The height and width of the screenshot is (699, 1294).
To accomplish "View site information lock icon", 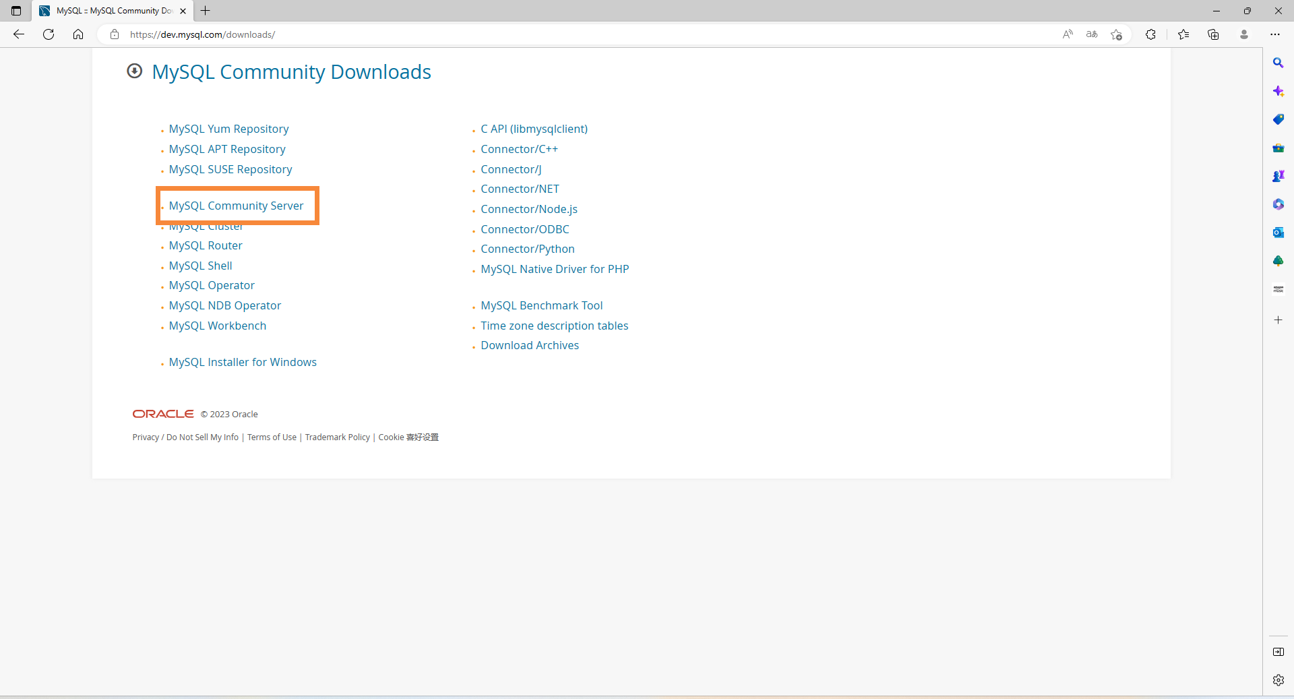I will 115,34.
